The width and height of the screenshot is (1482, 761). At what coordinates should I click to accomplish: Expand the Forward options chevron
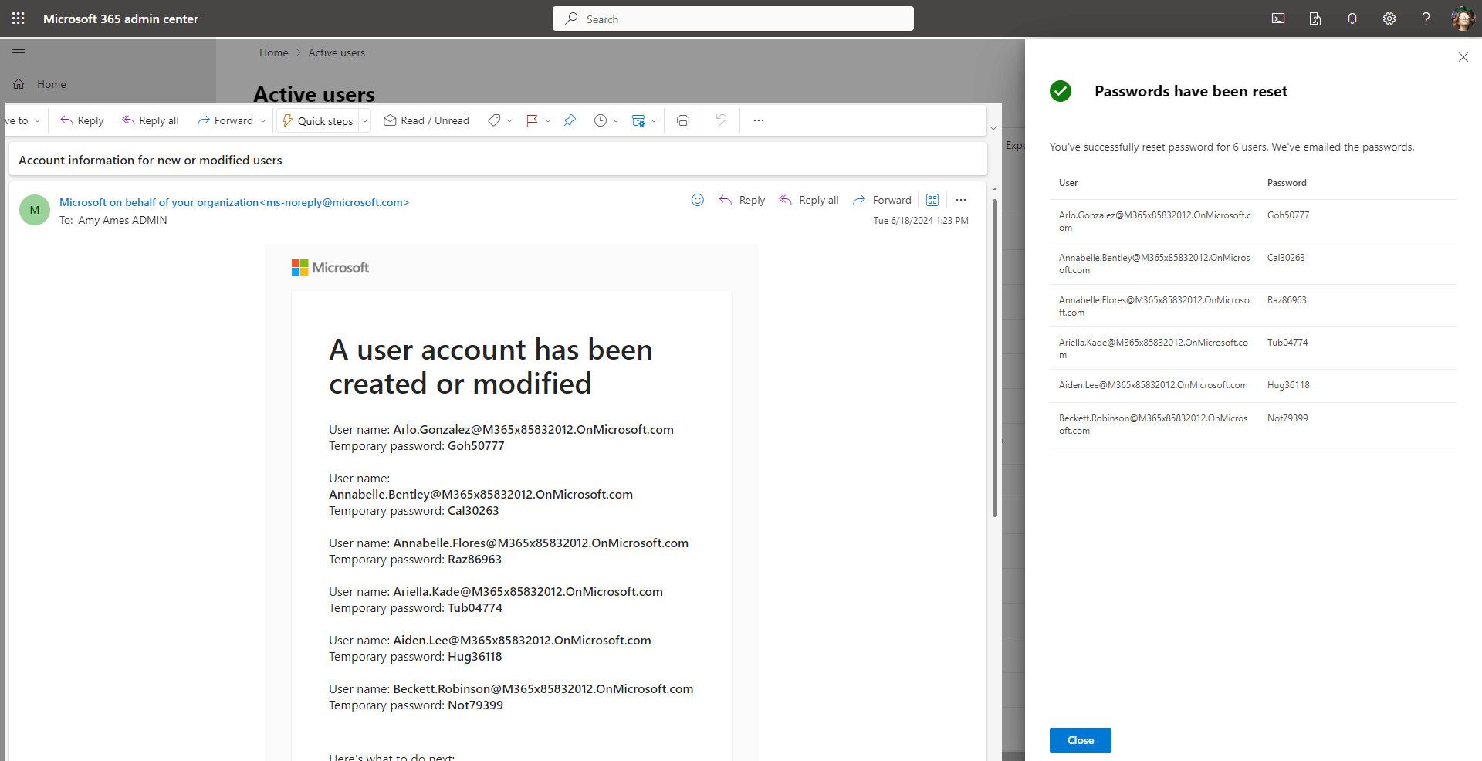coord(263,120)
